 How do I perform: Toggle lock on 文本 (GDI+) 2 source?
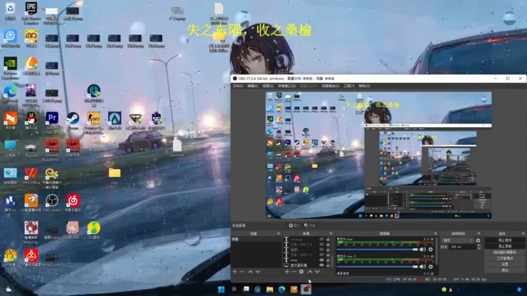point(328,255)
